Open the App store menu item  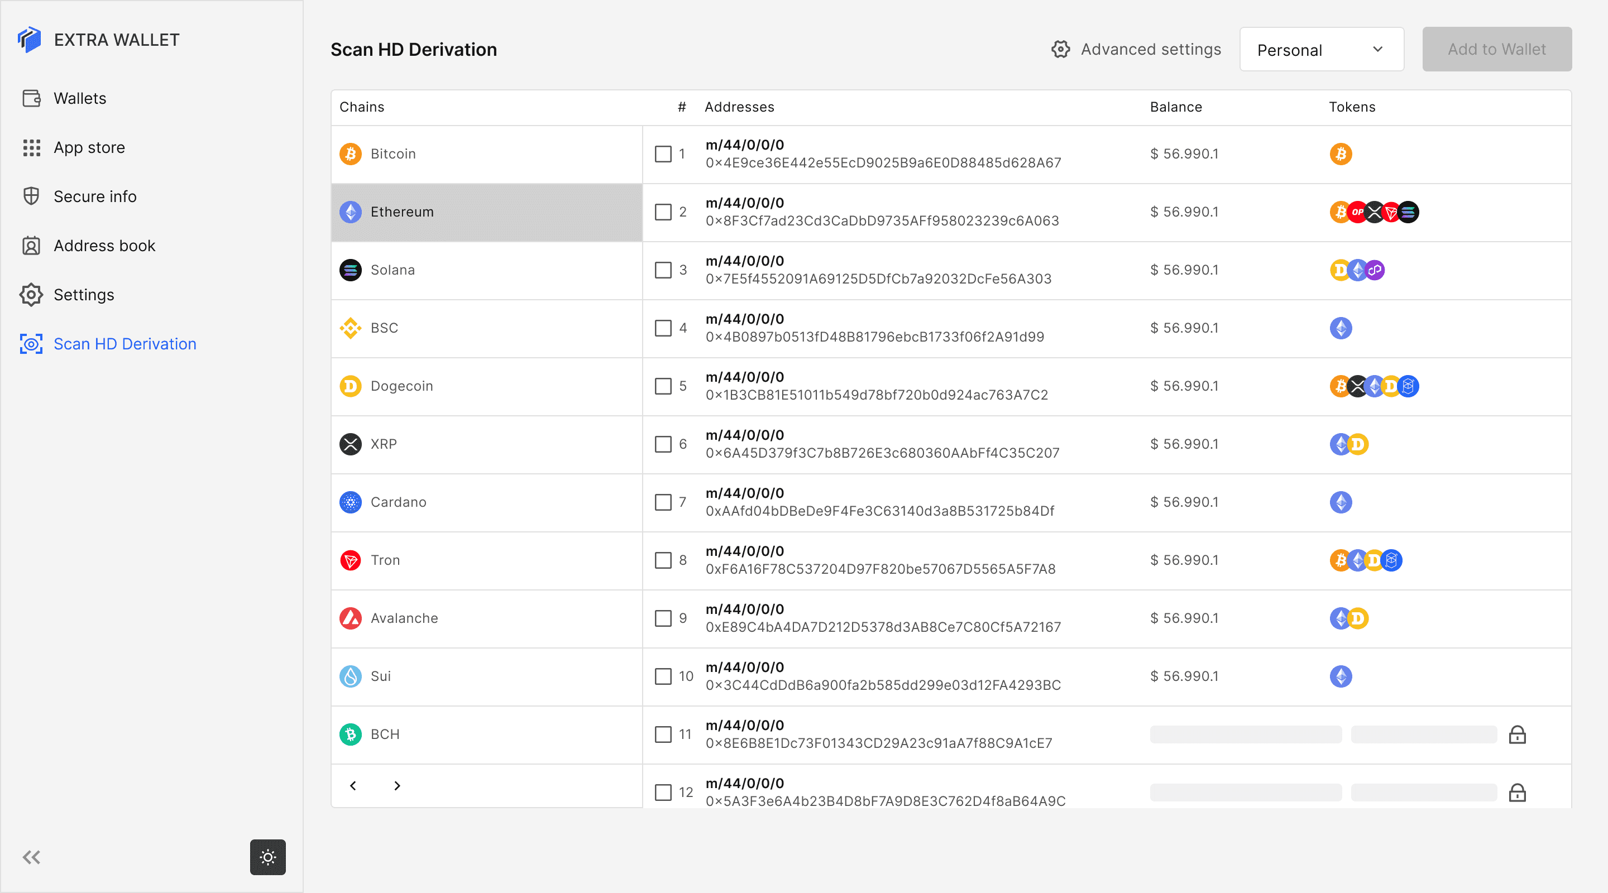89,148
